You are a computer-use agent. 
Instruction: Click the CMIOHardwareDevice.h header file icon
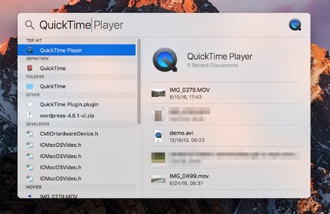pyautogui.click(x=30, y=133)
